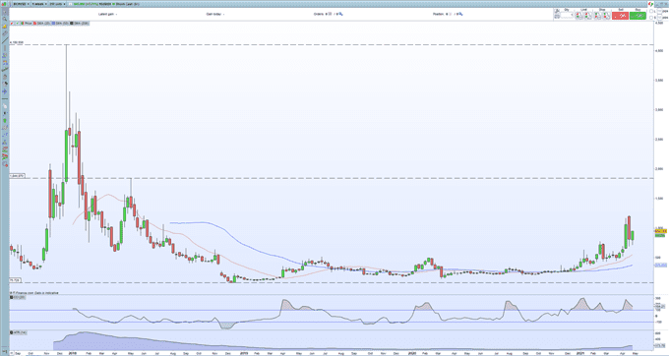Image resolution: width=669 pixels, height=356 pixels.
Task: Click the Qty quantity input field
Action: tap(567, 16)
